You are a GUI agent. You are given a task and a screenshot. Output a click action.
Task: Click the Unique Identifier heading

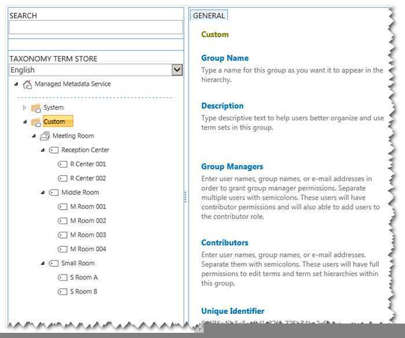(233, 311)
